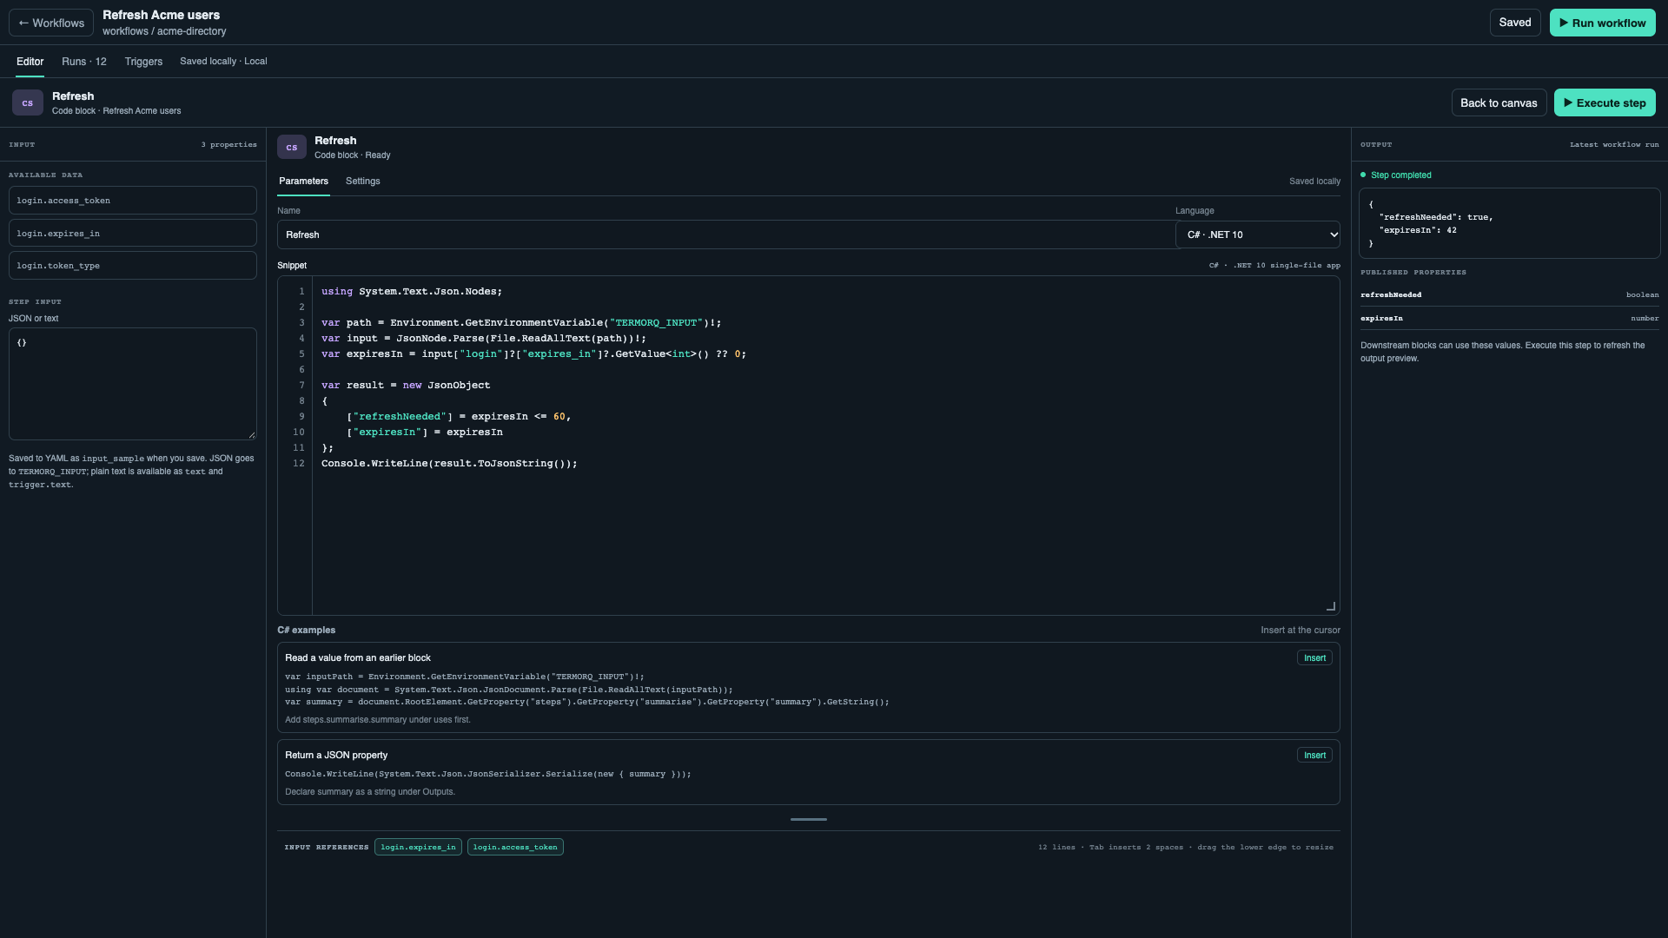Open the Language dropdown C# · .NET 10

point(1258,234)
